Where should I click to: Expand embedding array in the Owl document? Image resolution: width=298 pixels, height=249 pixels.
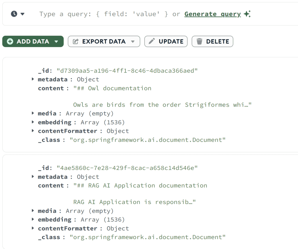[x=33, y=122]
